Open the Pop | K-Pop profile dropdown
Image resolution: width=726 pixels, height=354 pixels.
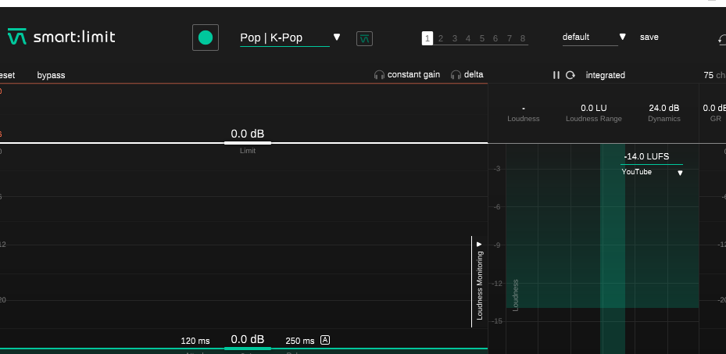(x=290, y=38)
